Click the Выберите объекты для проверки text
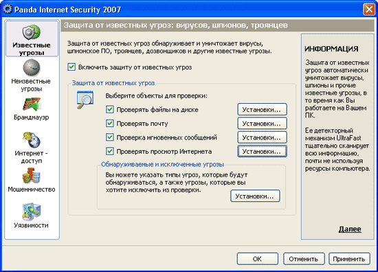This screenshot has width=378, height=272. click(x=156, y=96)
